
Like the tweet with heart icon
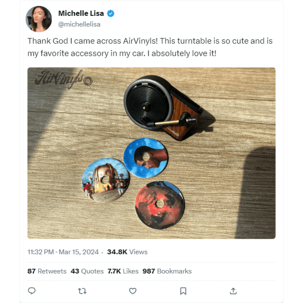coord(133,291)
